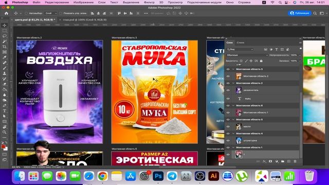Toggle Автовыбор checkbox
329x185 pixels.
point(26,13)
